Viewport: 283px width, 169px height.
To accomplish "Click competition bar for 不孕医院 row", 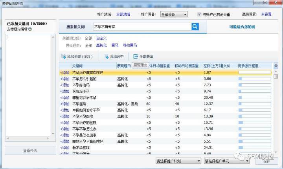I will tap(255, 104).
